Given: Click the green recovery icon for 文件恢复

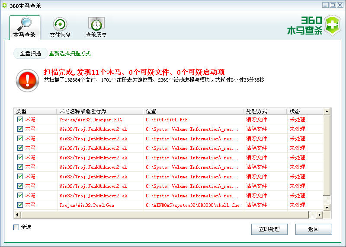Looking at the screenshot, I should [60, 24].
